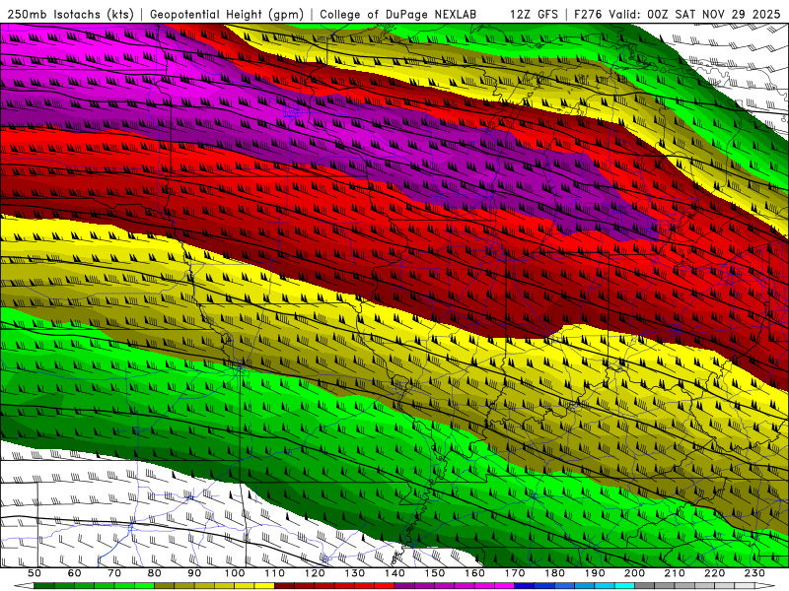Click the '12Z GFS' model run label

(534, 14)
